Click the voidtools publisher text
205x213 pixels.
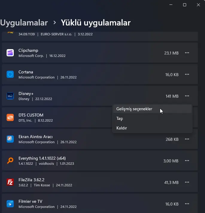click(x=46, y=164)
